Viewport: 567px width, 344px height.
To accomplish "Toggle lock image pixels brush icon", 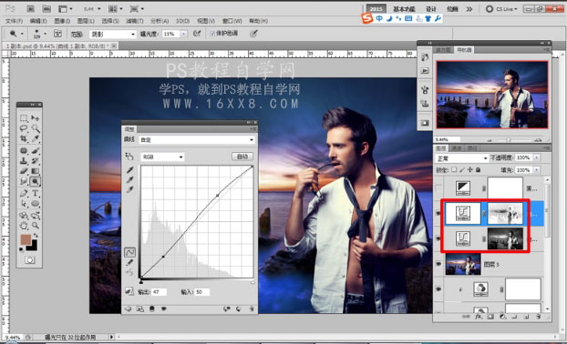I will click(x=462, y=169).
